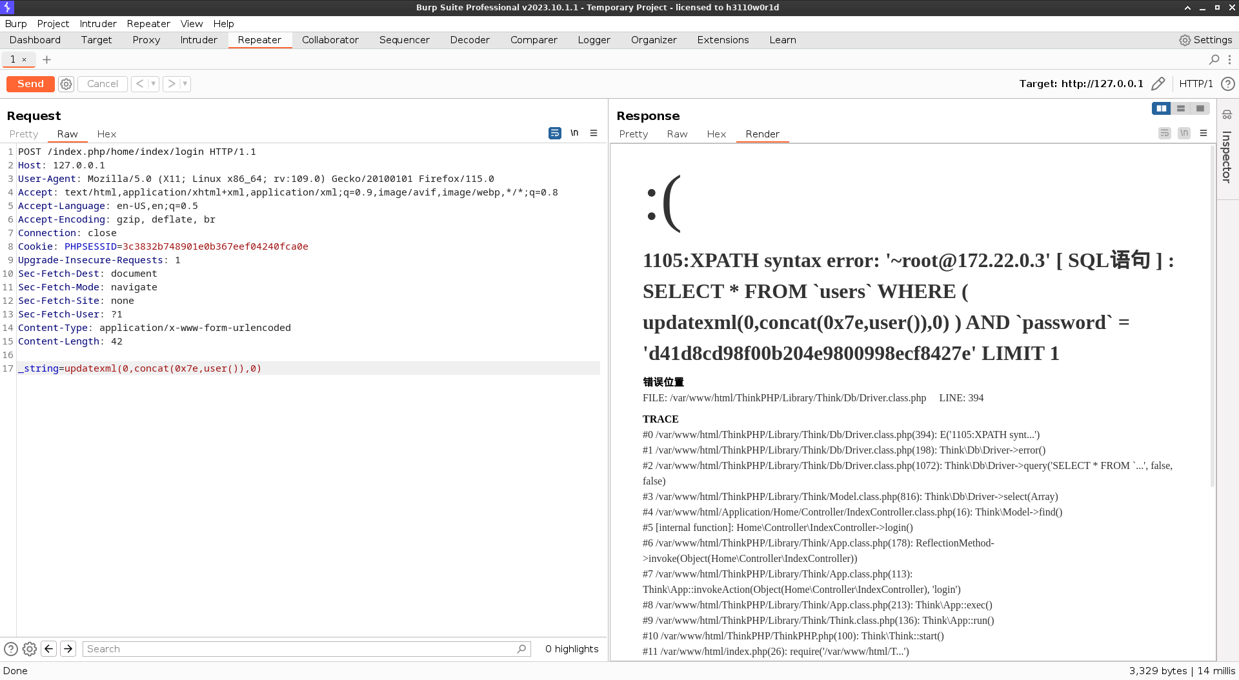Click the '0 highlights' counter
Viewport: 1239px width, 680px height.
point(572,649)
